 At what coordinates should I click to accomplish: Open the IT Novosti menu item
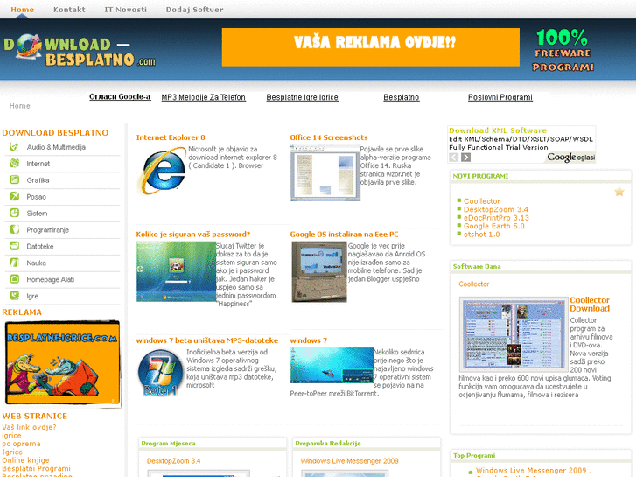pyautogui.click(x=126, y=10)
